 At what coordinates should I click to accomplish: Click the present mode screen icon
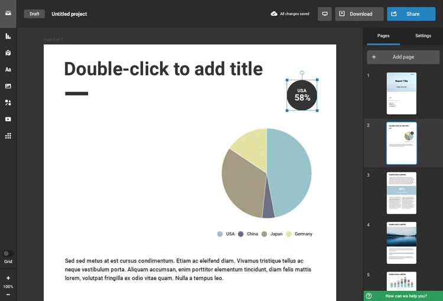coord(324,14)
